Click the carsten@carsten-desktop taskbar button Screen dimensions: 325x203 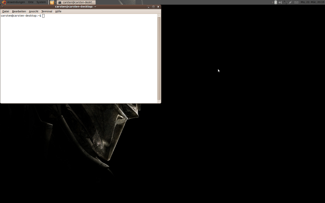tap(76, 2)
